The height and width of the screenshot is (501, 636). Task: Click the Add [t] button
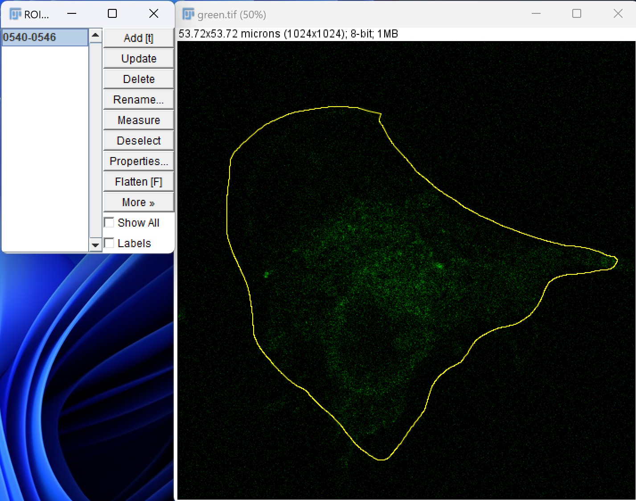139,38
